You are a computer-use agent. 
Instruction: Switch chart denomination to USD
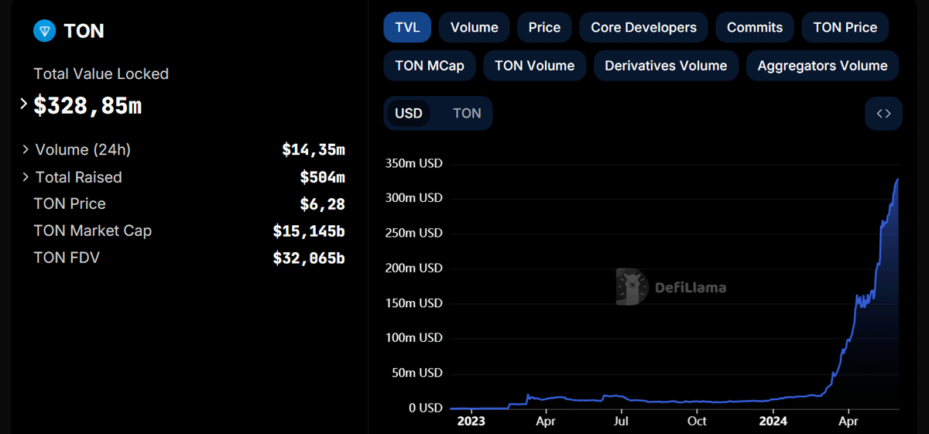(x=409, y=114)
